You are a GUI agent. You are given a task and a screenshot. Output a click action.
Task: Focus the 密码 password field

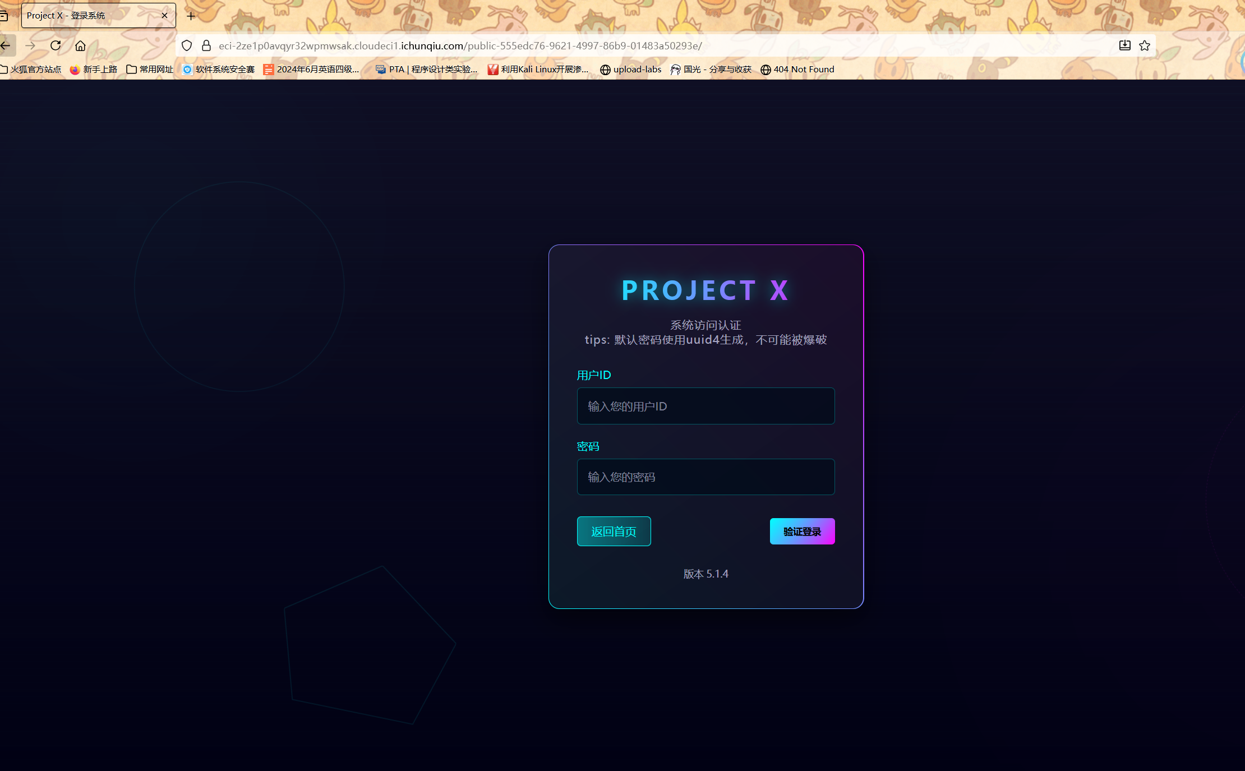[x=705, y=477]
